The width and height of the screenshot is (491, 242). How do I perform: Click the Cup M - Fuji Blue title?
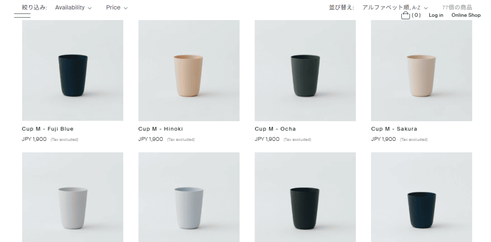47,129
